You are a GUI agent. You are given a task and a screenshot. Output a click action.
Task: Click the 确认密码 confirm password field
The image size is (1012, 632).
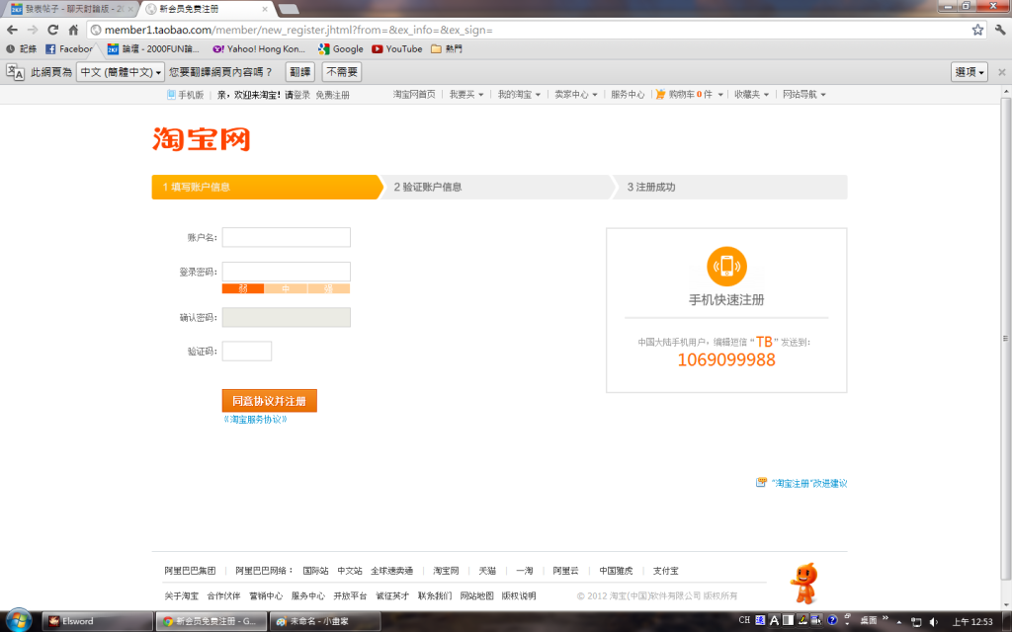coord(286,317)
